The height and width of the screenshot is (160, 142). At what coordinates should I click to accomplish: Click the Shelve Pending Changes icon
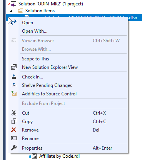click(14, 85)
